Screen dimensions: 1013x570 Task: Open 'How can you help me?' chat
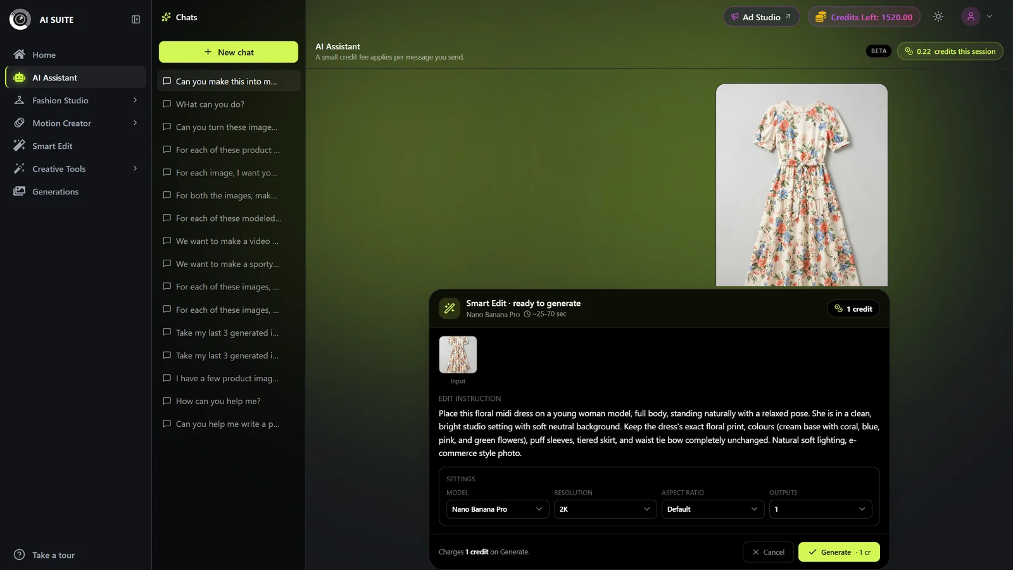click(x=229, y=401)
